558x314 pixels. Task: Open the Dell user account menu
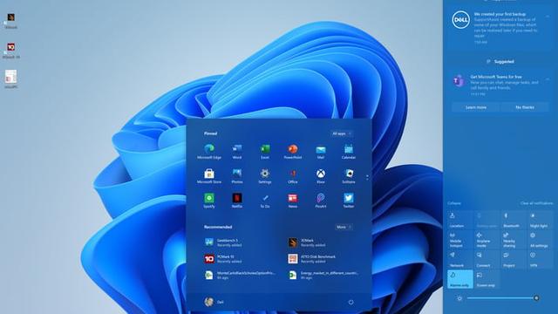pyautogui.click(x=214, y=302)
